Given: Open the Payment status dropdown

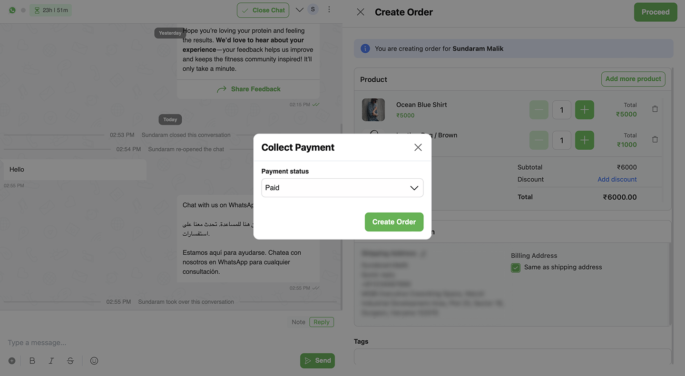Looking at the screenshot, I should pos(342,188).
